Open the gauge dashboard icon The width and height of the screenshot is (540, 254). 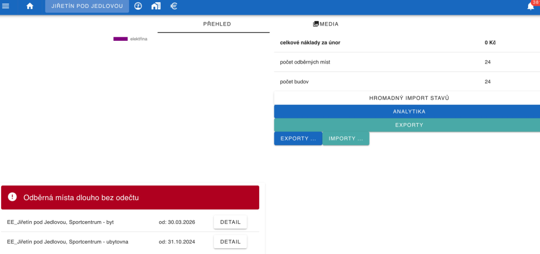(x=138, y=6)
